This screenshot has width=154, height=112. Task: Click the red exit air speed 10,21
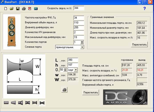142,70
